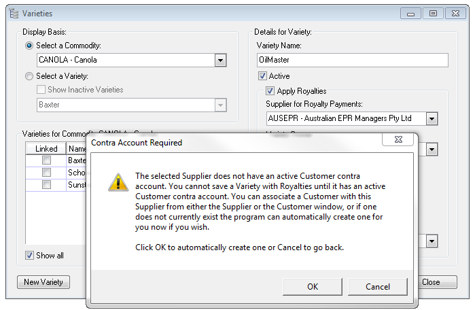Maximize the Varieties window
The height and width of the screenshot is (310, 475).
[x=433, y=13]
